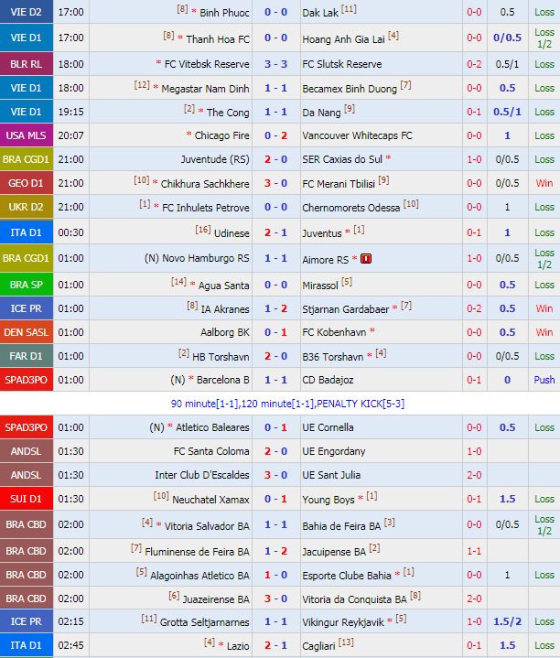Image resolution: width=560 pixels, height=658 pixels.
Task: Open Binh Phuoc team page
Action: pos(224,13)
